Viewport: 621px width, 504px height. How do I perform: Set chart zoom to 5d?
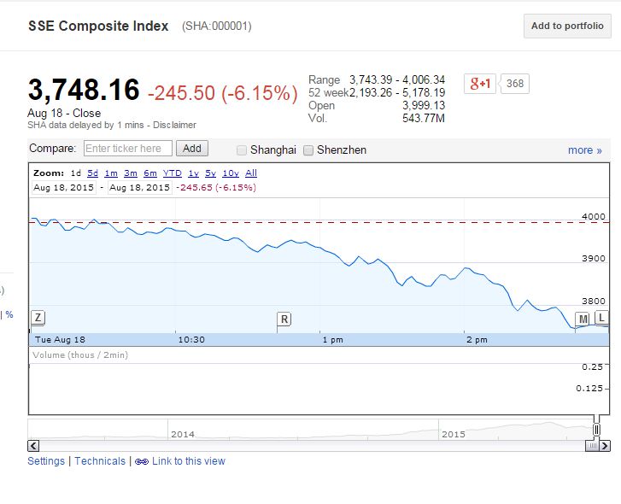pos(92,173)
